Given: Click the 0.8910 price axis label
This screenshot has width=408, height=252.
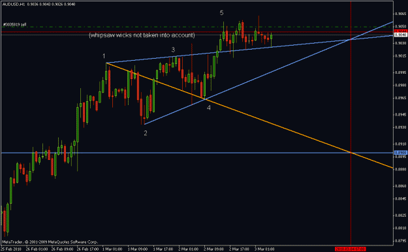Looking at the screenshot, I should [x=401, y=144].
